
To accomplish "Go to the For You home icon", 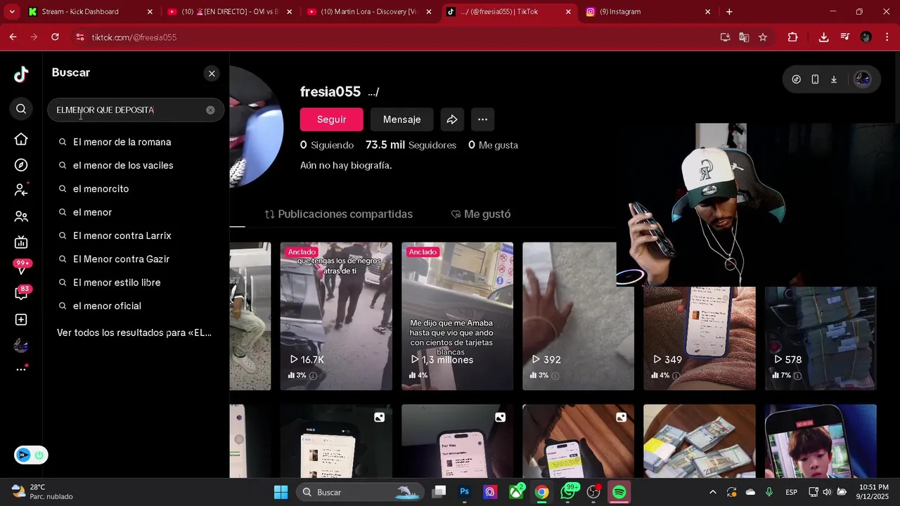I will click(21, 139).
